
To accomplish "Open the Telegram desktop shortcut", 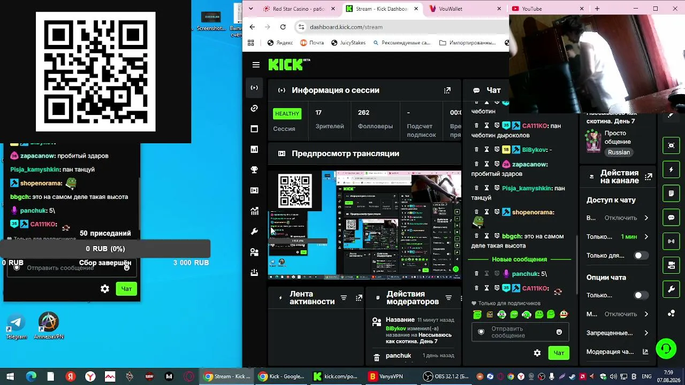I will 16,326.
